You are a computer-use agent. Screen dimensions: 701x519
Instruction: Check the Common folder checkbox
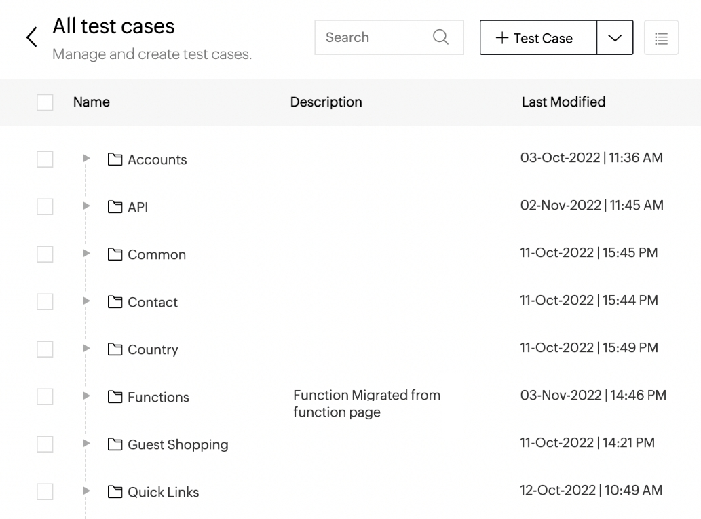pos(45,254)
